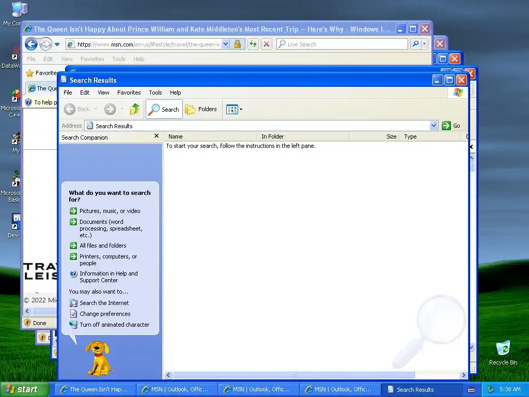The width and height of the screenshot is (529, 397).
Task: Open Back history dropdown arrow in Search Results
Action: 96,109
